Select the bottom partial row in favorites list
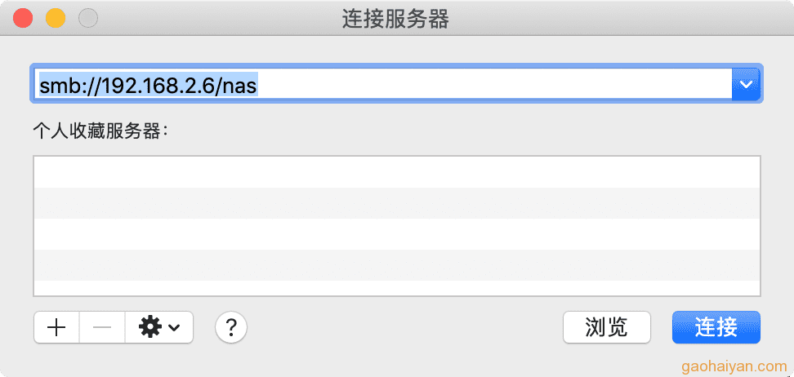The width and height of the screenshot is (794, 377). (397, 287)
